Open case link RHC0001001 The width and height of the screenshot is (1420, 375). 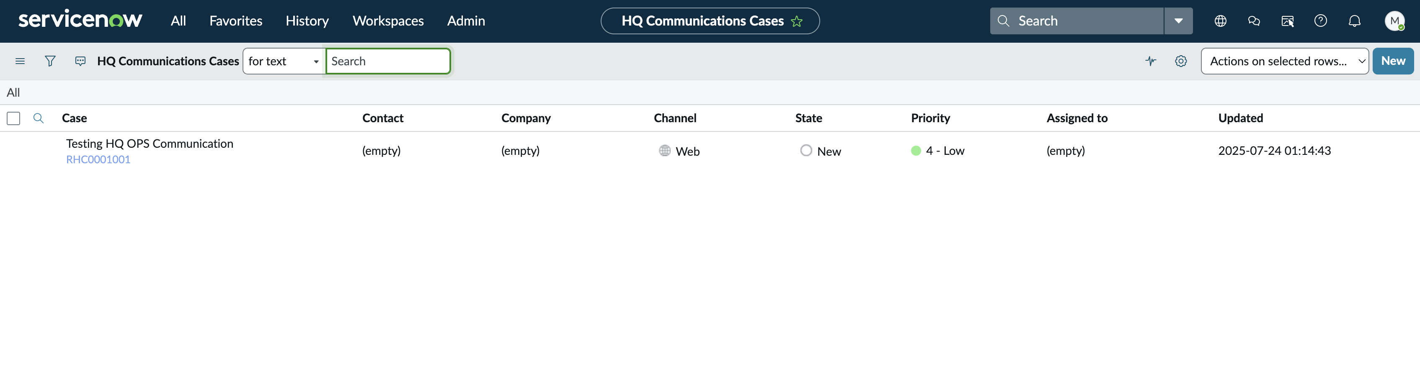98,160
